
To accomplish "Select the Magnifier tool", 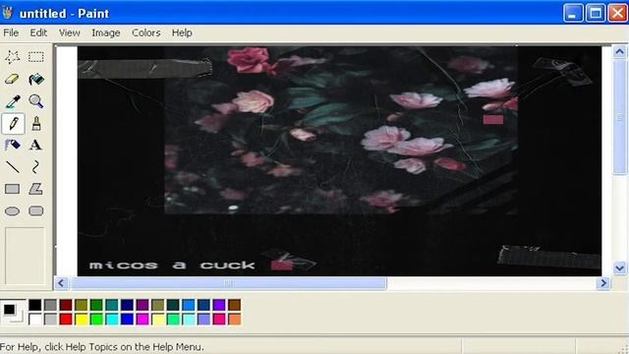I will [36, 101].
